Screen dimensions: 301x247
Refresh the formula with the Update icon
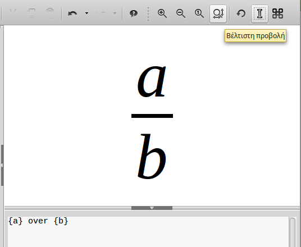(241, 13)
